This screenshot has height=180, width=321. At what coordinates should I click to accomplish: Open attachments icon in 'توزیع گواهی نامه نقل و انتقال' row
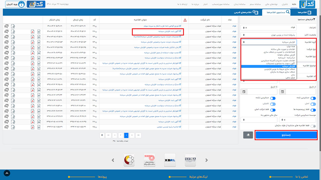pyautogui.click(x=13, y=26)
